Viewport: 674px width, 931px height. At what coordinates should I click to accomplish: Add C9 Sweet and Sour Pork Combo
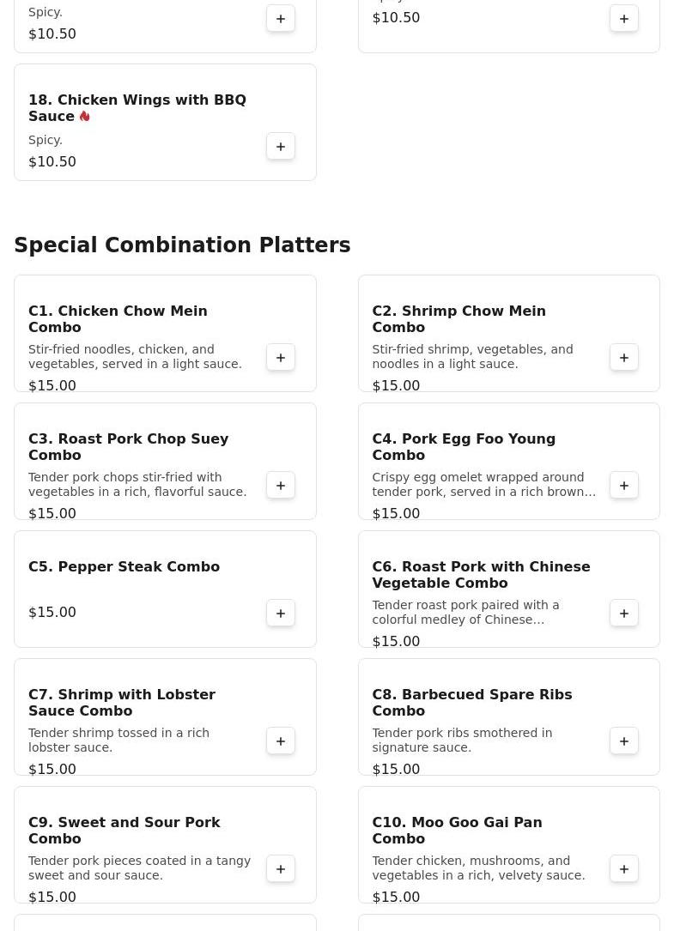click(281, 868)
